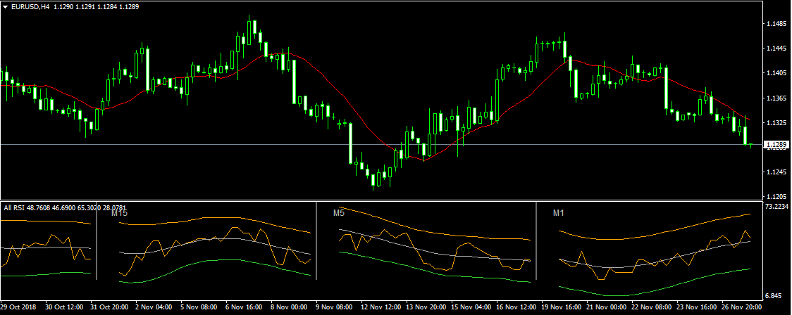The image size is (792, 315).
Task: Click the OHLC values in chart header
Action: click(x=95, y=7)
